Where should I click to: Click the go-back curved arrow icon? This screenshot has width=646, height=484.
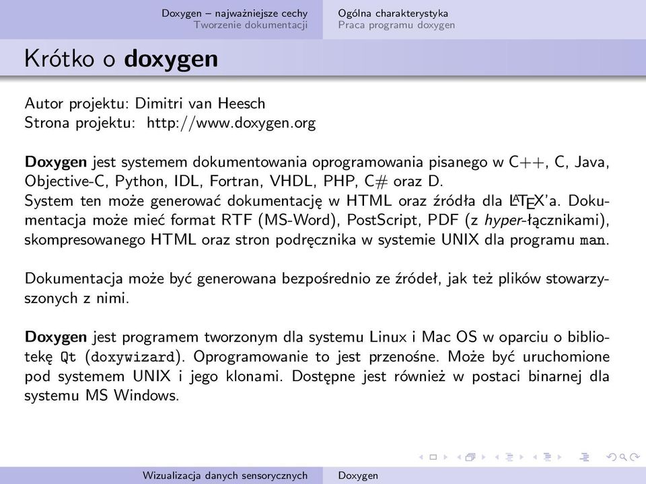[x=612, y=457]
